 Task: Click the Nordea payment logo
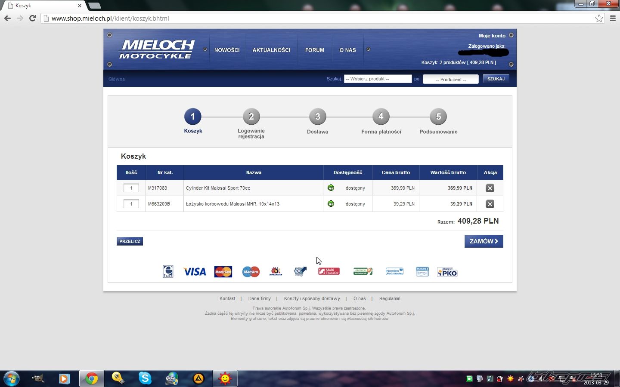[x=394, y=271]
